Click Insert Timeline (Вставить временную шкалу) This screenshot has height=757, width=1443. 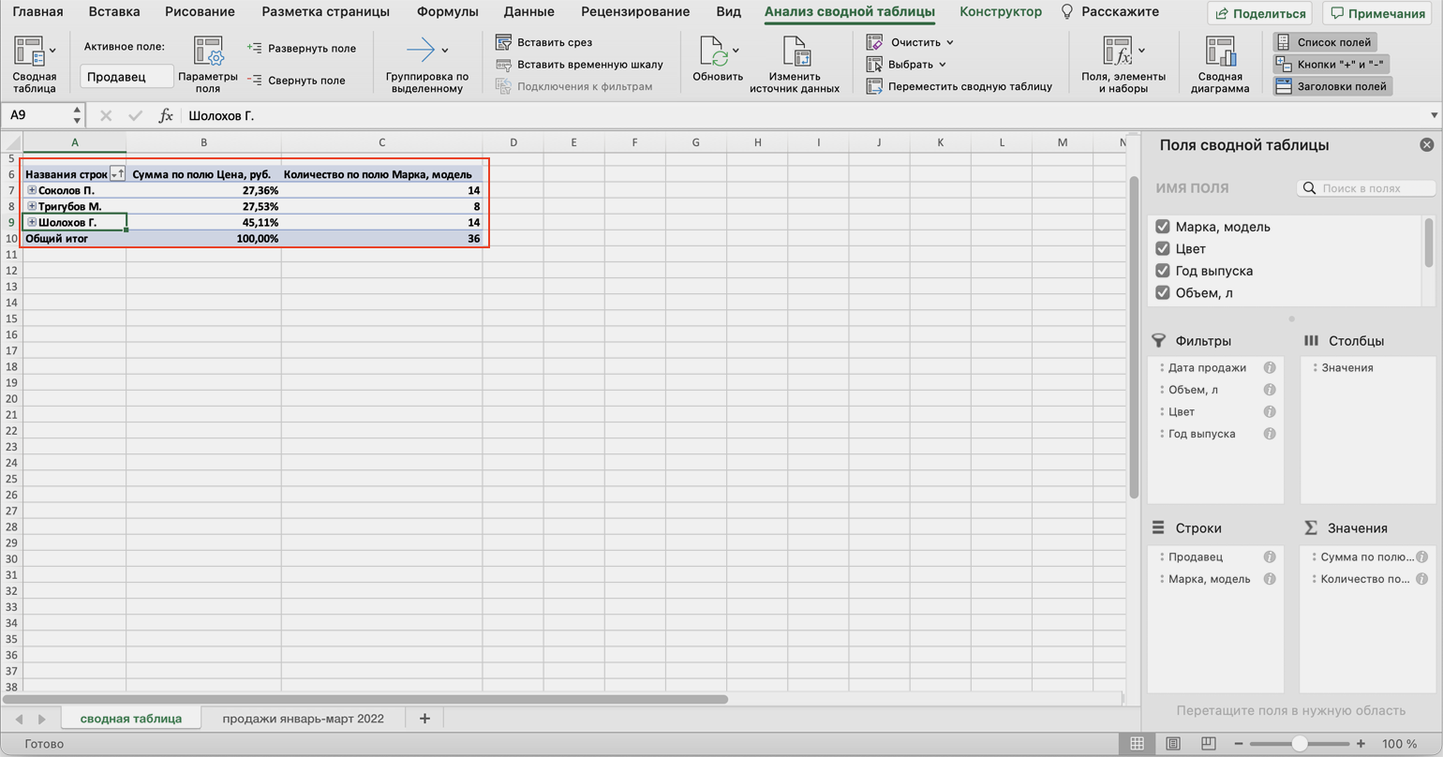[x=503, y=65]
